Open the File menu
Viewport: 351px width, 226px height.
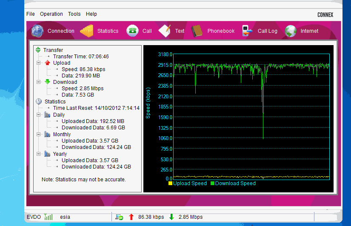coord(31,14)
